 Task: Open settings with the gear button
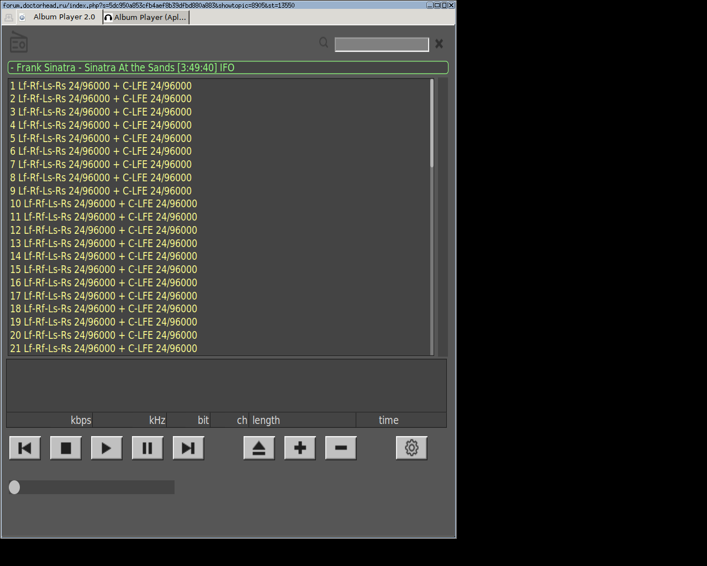411,448
